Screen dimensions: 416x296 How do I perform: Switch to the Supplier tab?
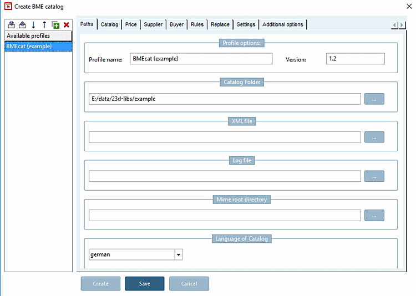pyautogui.click(x=153, y=24)
